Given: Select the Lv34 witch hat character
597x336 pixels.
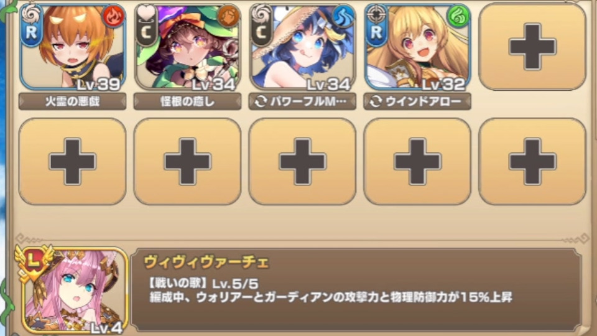Looking at the screenshot, I should coord(187,47).
